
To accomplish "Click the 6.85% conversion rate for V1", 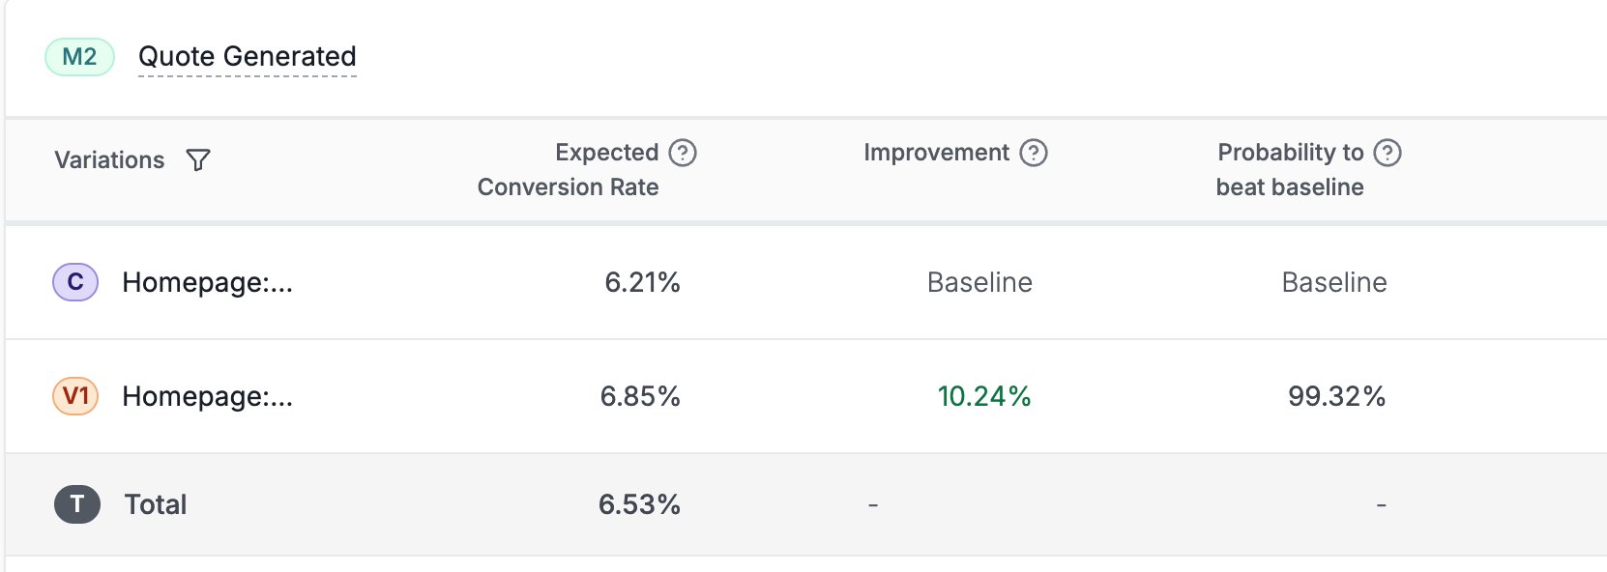I will click(640, 396).
